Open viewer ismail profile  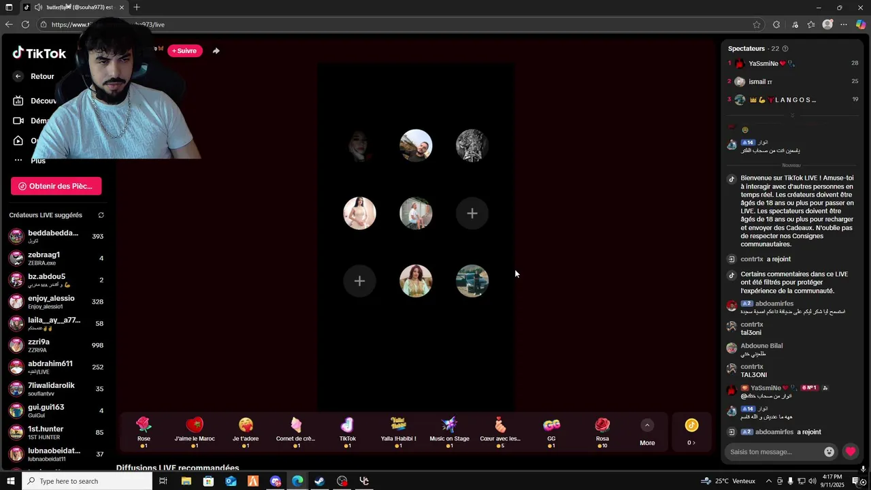click(793, 82)
